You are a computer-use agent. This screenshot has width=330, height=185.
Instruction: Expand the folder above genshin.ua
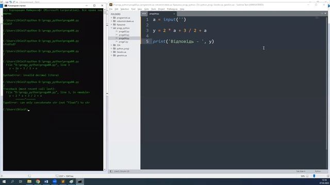click(x=111, y=52)
